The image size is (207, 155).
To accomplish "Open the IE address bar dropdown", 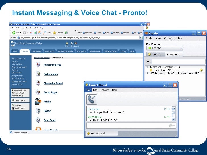I will tap(140, 38).
